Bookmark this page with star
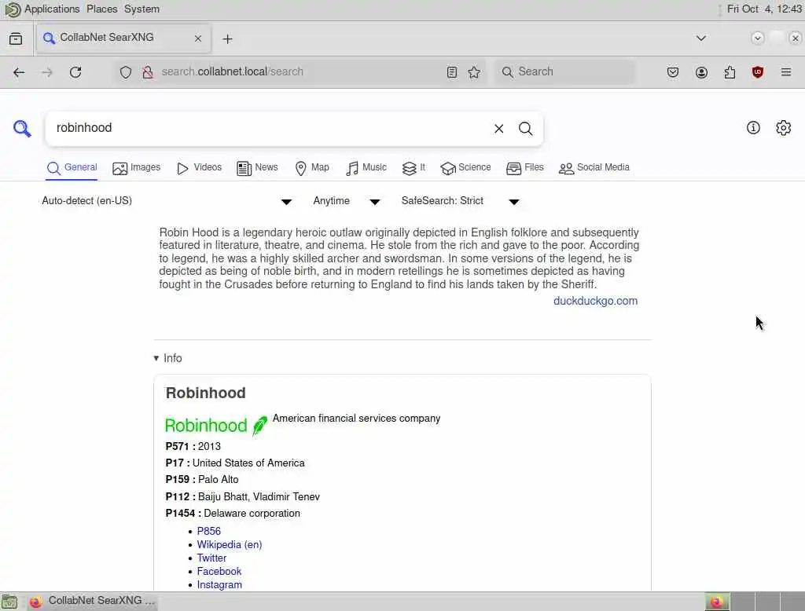 coord(474,72)
